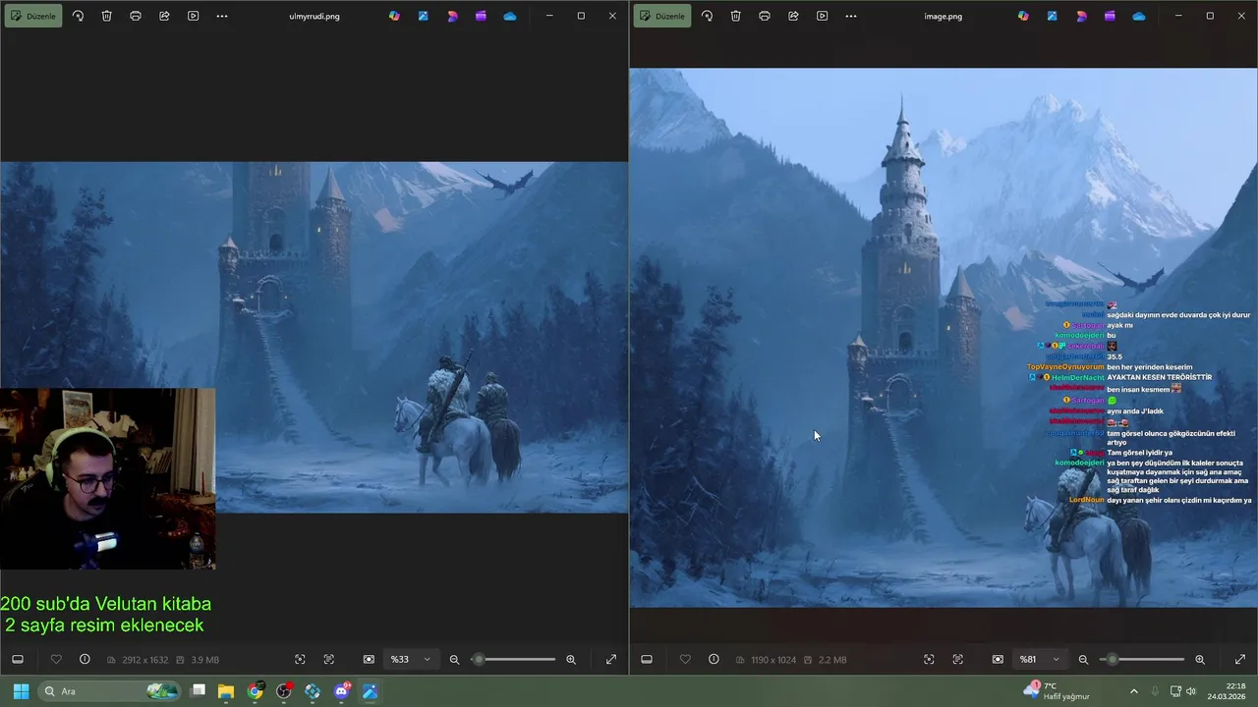
Task: Print the image.png picture
Action: [765, 16]
